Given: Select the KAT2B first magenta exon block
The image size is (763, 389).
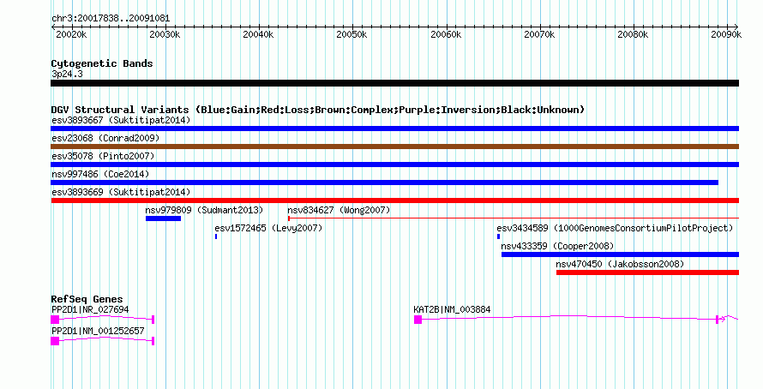Looking at the screenshot, I should pos(418,320).
